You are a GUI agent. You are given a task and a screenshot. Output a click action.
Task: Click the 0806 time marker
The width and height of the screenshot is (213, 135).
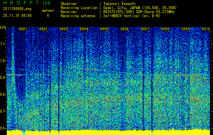tap(125, 29)
